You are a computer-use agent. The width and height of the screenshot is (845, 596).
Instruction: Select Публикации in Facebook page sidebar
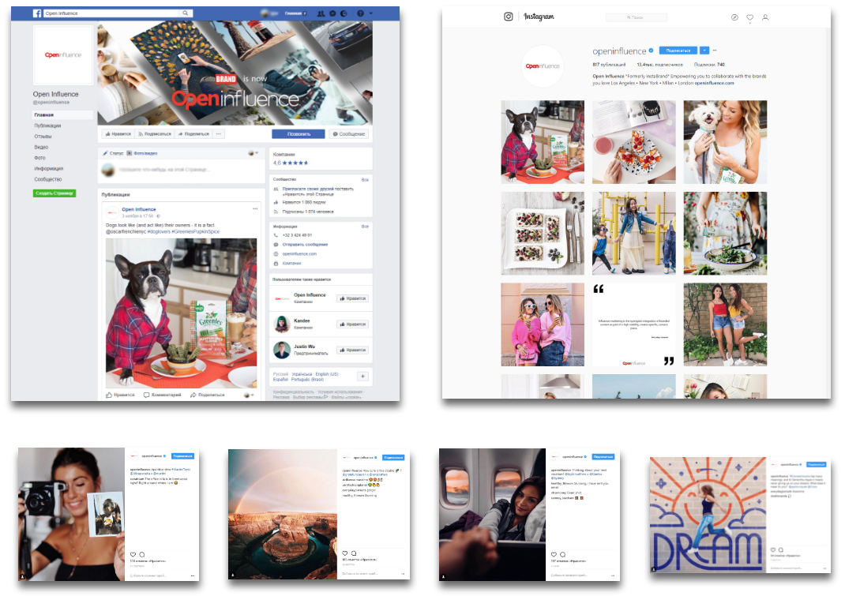coord(47,126)
